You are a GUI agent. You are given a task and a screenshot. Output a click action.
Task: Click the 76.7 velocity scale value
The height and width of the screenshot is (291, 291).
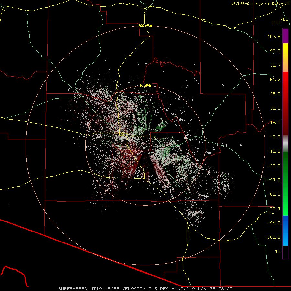tap(275, 65)
